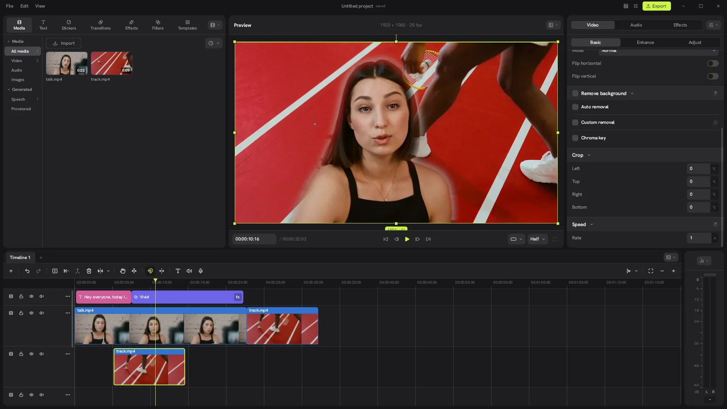Click the delete trash icon in timeline toolbar
This screenshot has width=727, height=409.
point(89,271)
